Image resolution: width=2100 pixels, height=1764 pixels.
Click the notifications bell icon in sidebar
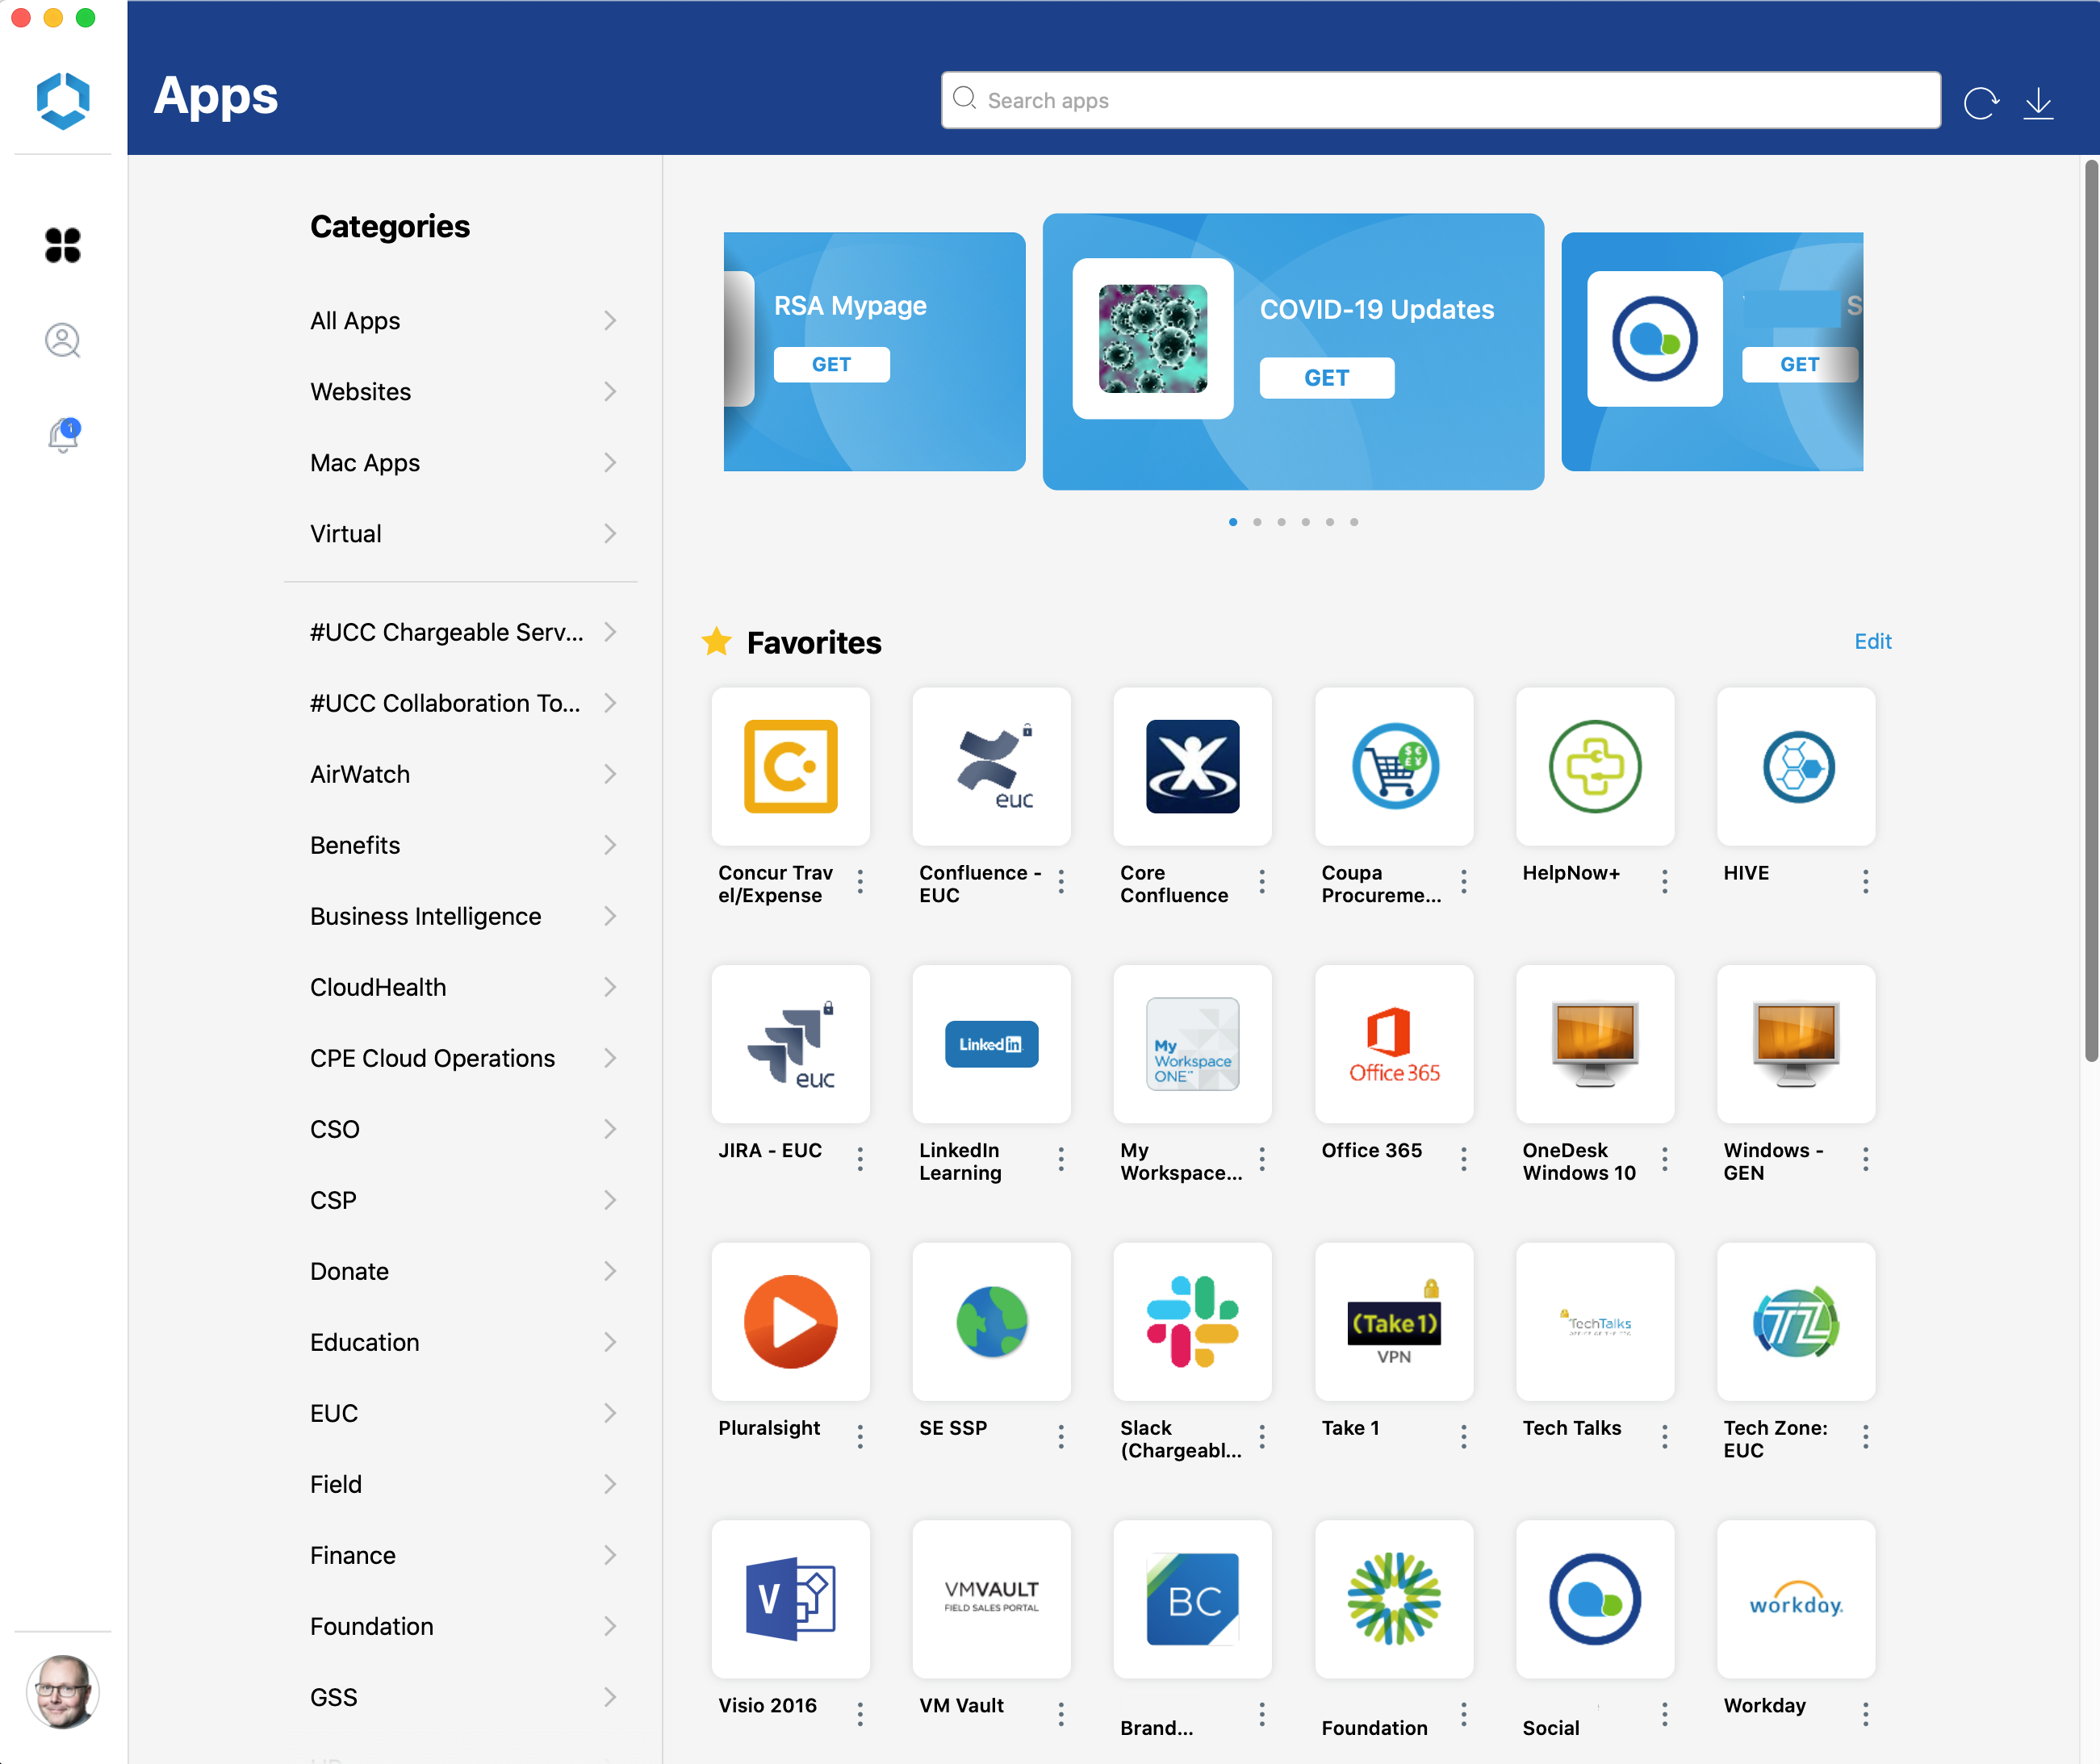(63, 434)
